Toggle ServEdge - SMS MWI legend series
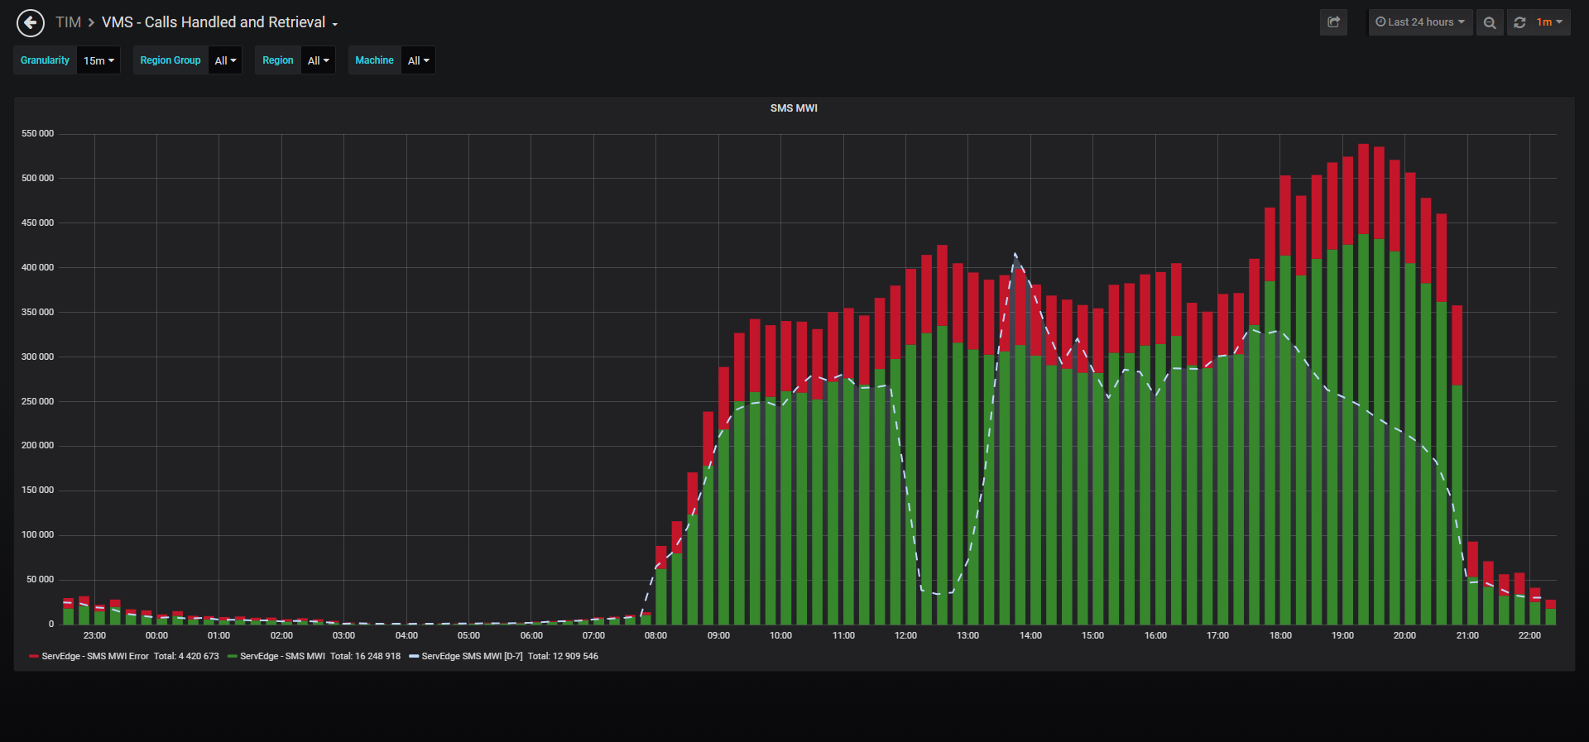This screenshot has width=1589, height=742. pyautogui.click(x=282, y=656)
